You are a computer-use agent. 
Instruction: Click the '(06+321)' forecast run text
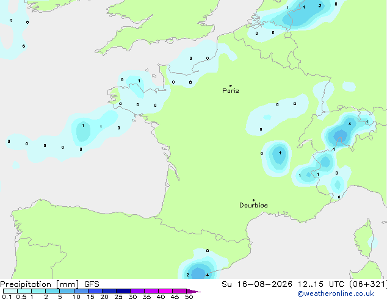[368, 284]
